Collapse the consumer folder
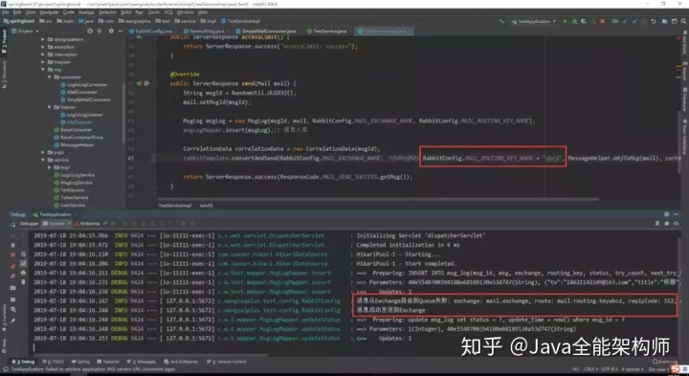This screenshot has width=689, height=376. [50, 77]
